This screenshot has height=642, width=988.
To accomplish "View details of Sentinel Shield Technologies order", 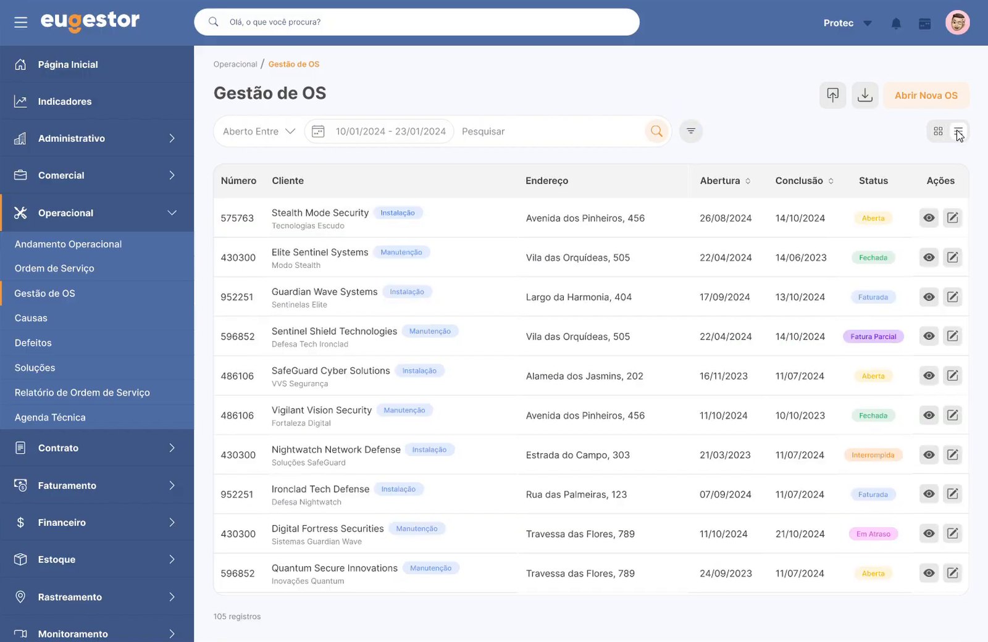I will tap(929, 336).
